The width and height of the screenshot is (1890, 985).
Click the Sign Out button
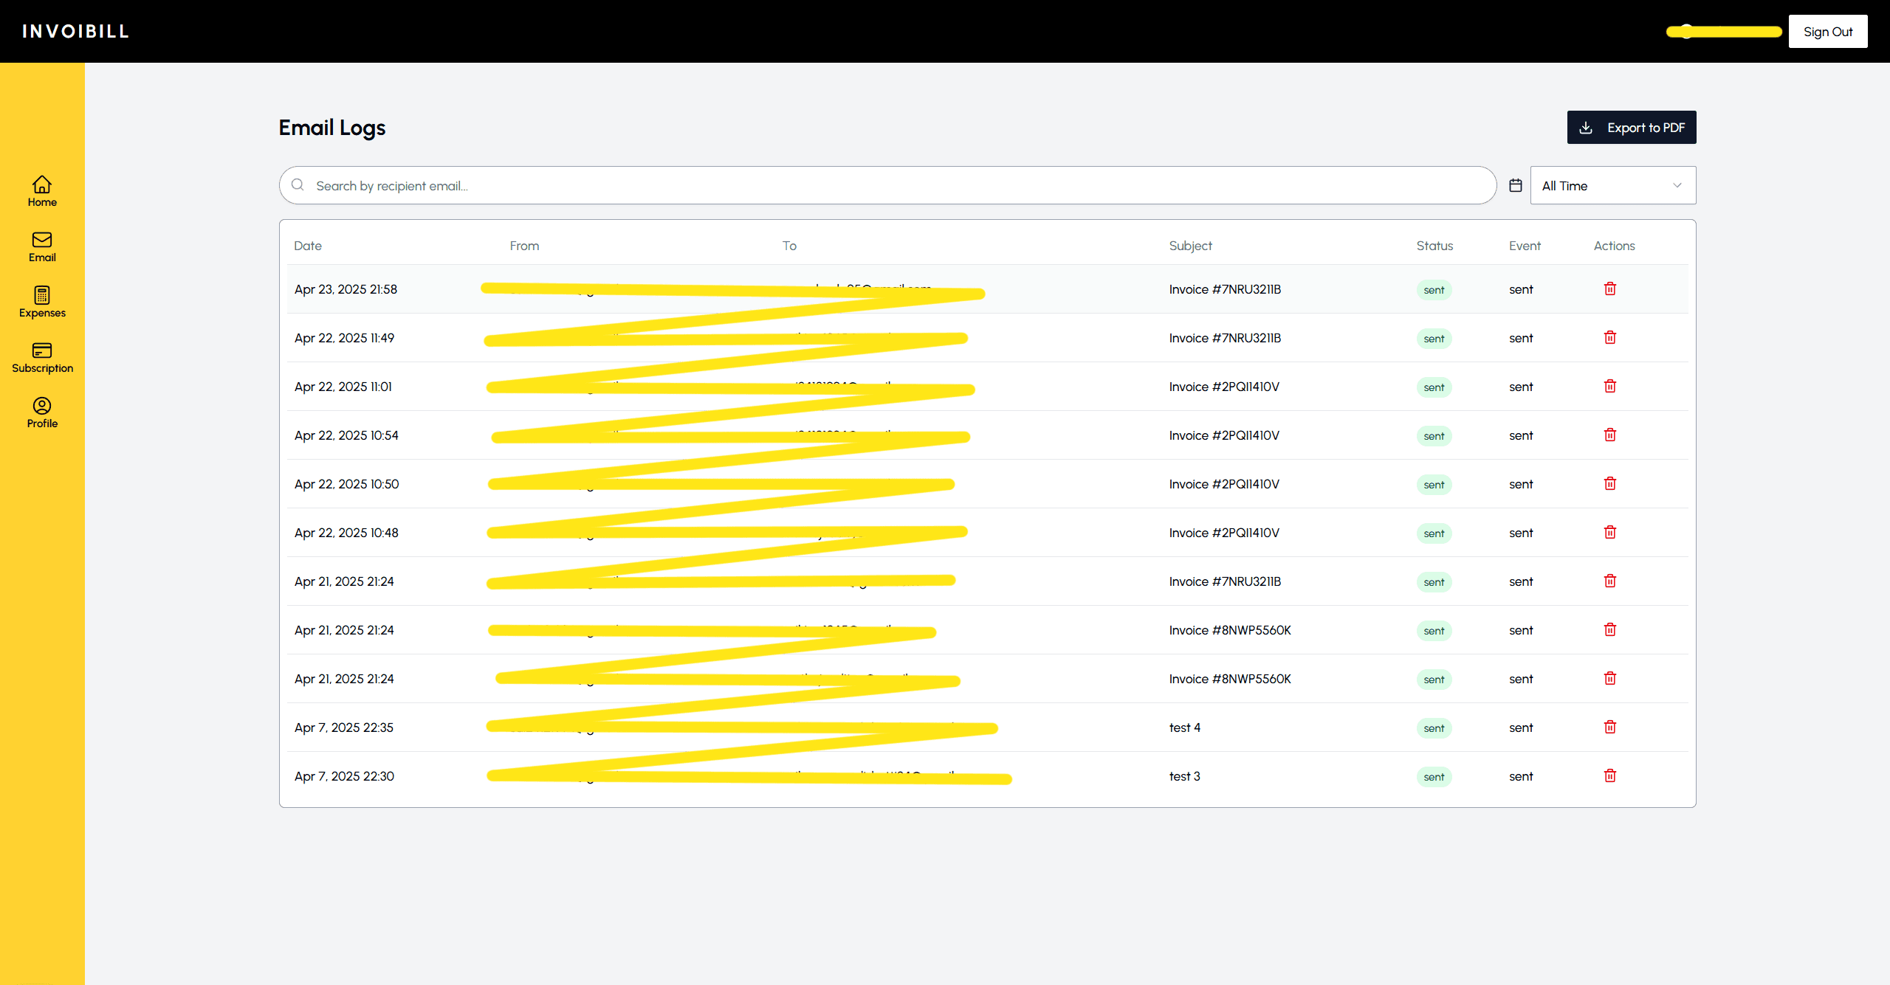click(x=1827, y=32)
